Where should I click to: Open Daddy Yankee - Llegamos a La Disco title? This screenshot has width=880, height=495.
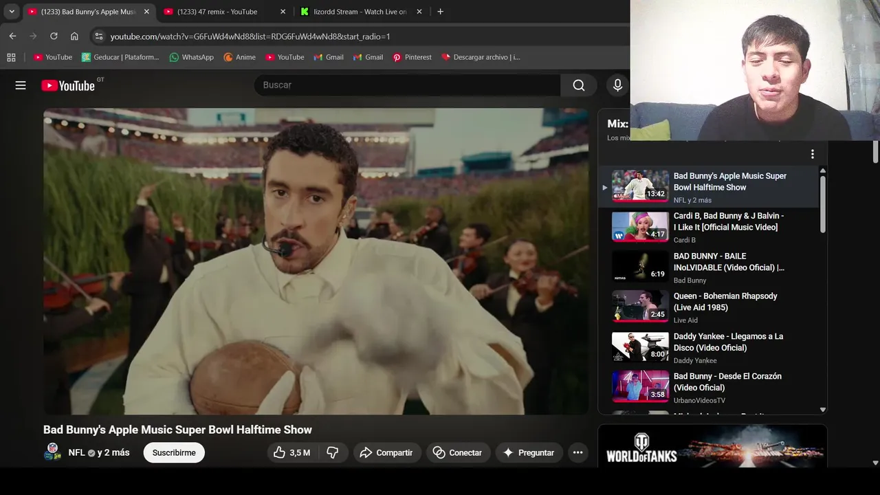coord(729,342)
